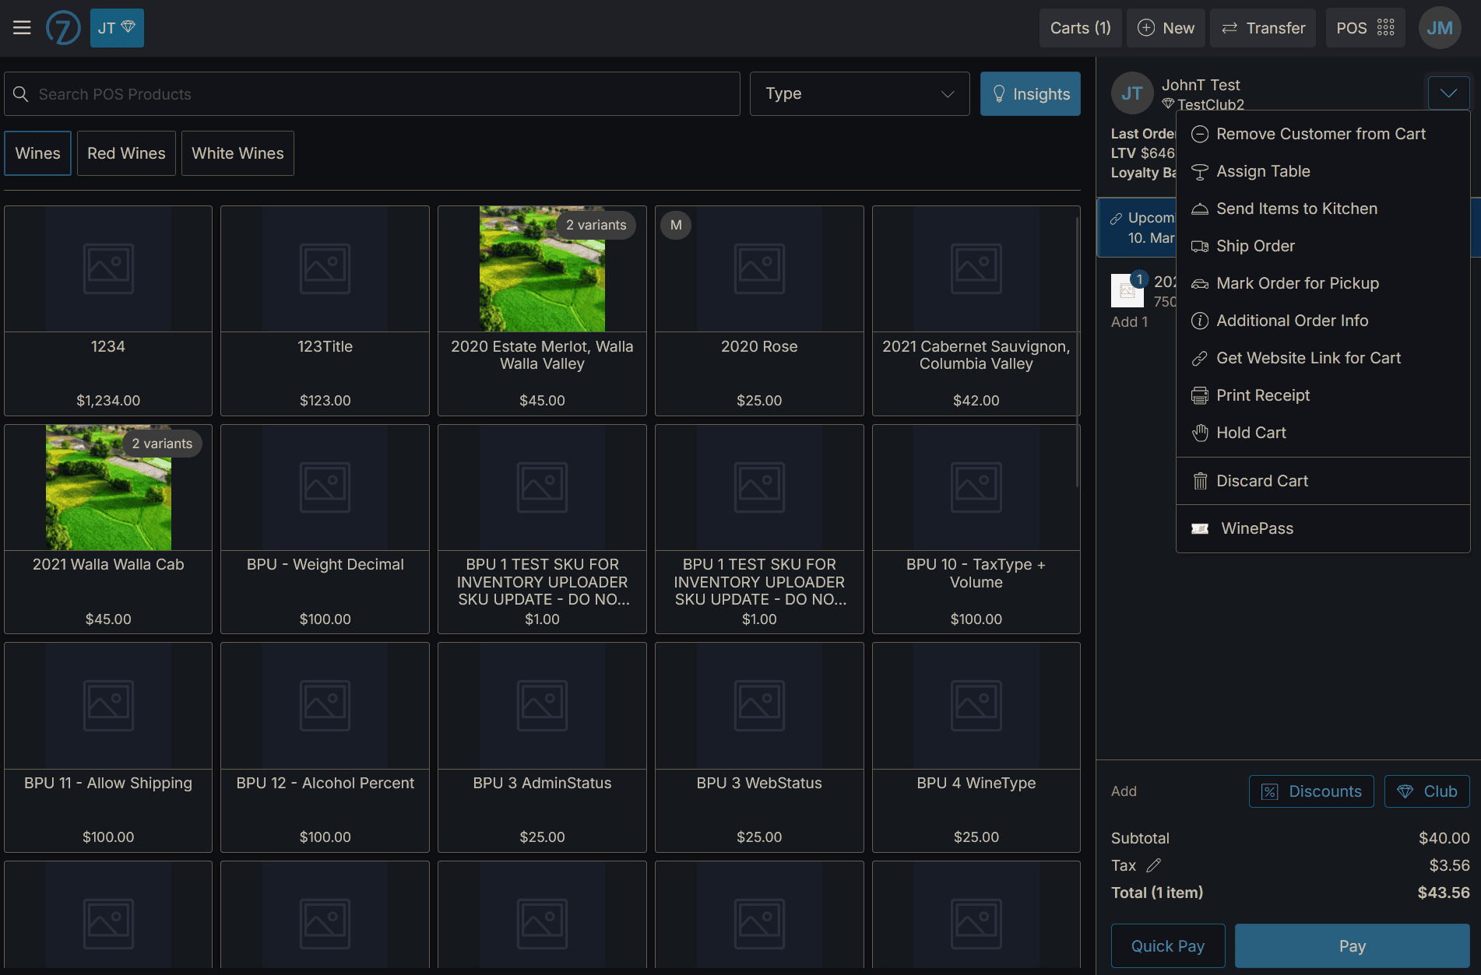This screenshot has width=1481, height=975.
Task: Click the Pay button
Action: [x=1353, y=945]
